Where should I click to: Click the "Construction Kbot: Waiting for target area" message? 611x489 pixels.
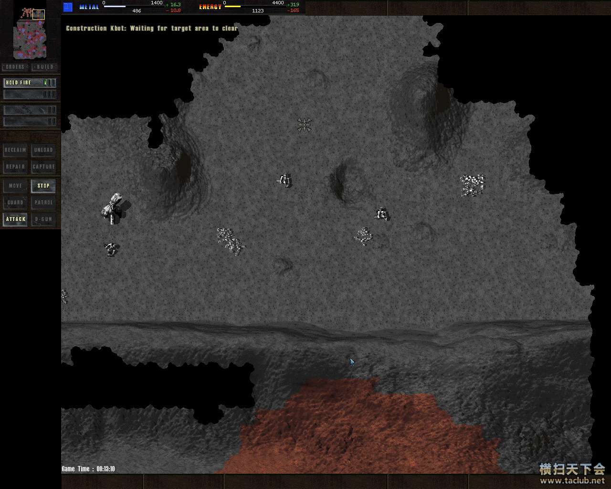coord(152,28)
